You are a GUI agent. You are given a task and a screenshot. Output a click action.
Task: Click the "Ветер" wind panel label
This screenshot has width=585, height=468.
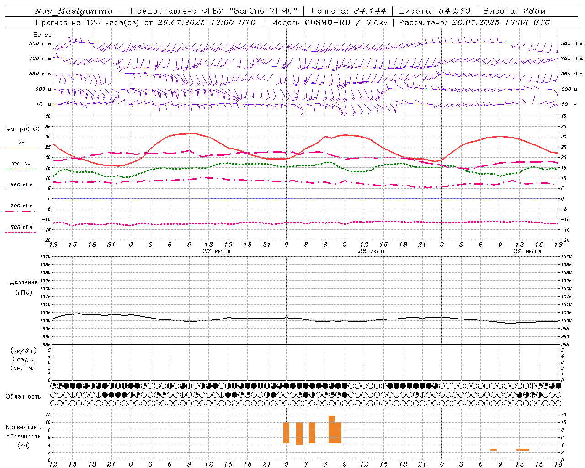43,35
